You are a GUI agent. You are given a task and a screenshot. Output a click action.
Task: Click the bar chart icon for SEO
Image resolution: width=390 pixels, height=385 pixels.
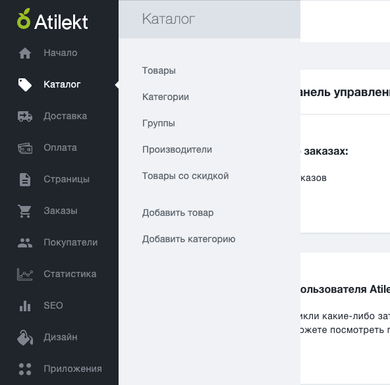(25, 306)
